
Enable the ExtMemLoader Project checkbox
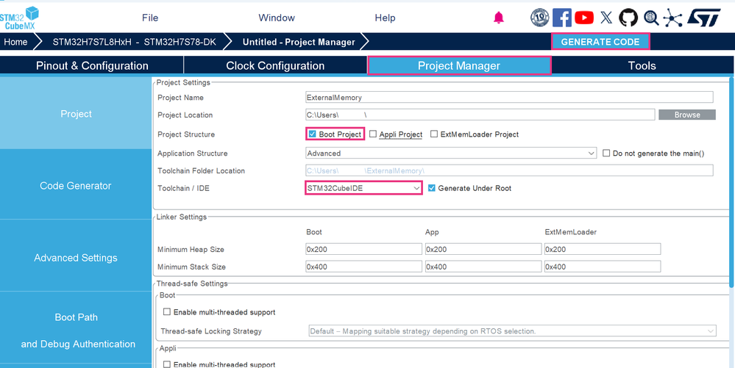pyautogui.click(x=434, y=134)
